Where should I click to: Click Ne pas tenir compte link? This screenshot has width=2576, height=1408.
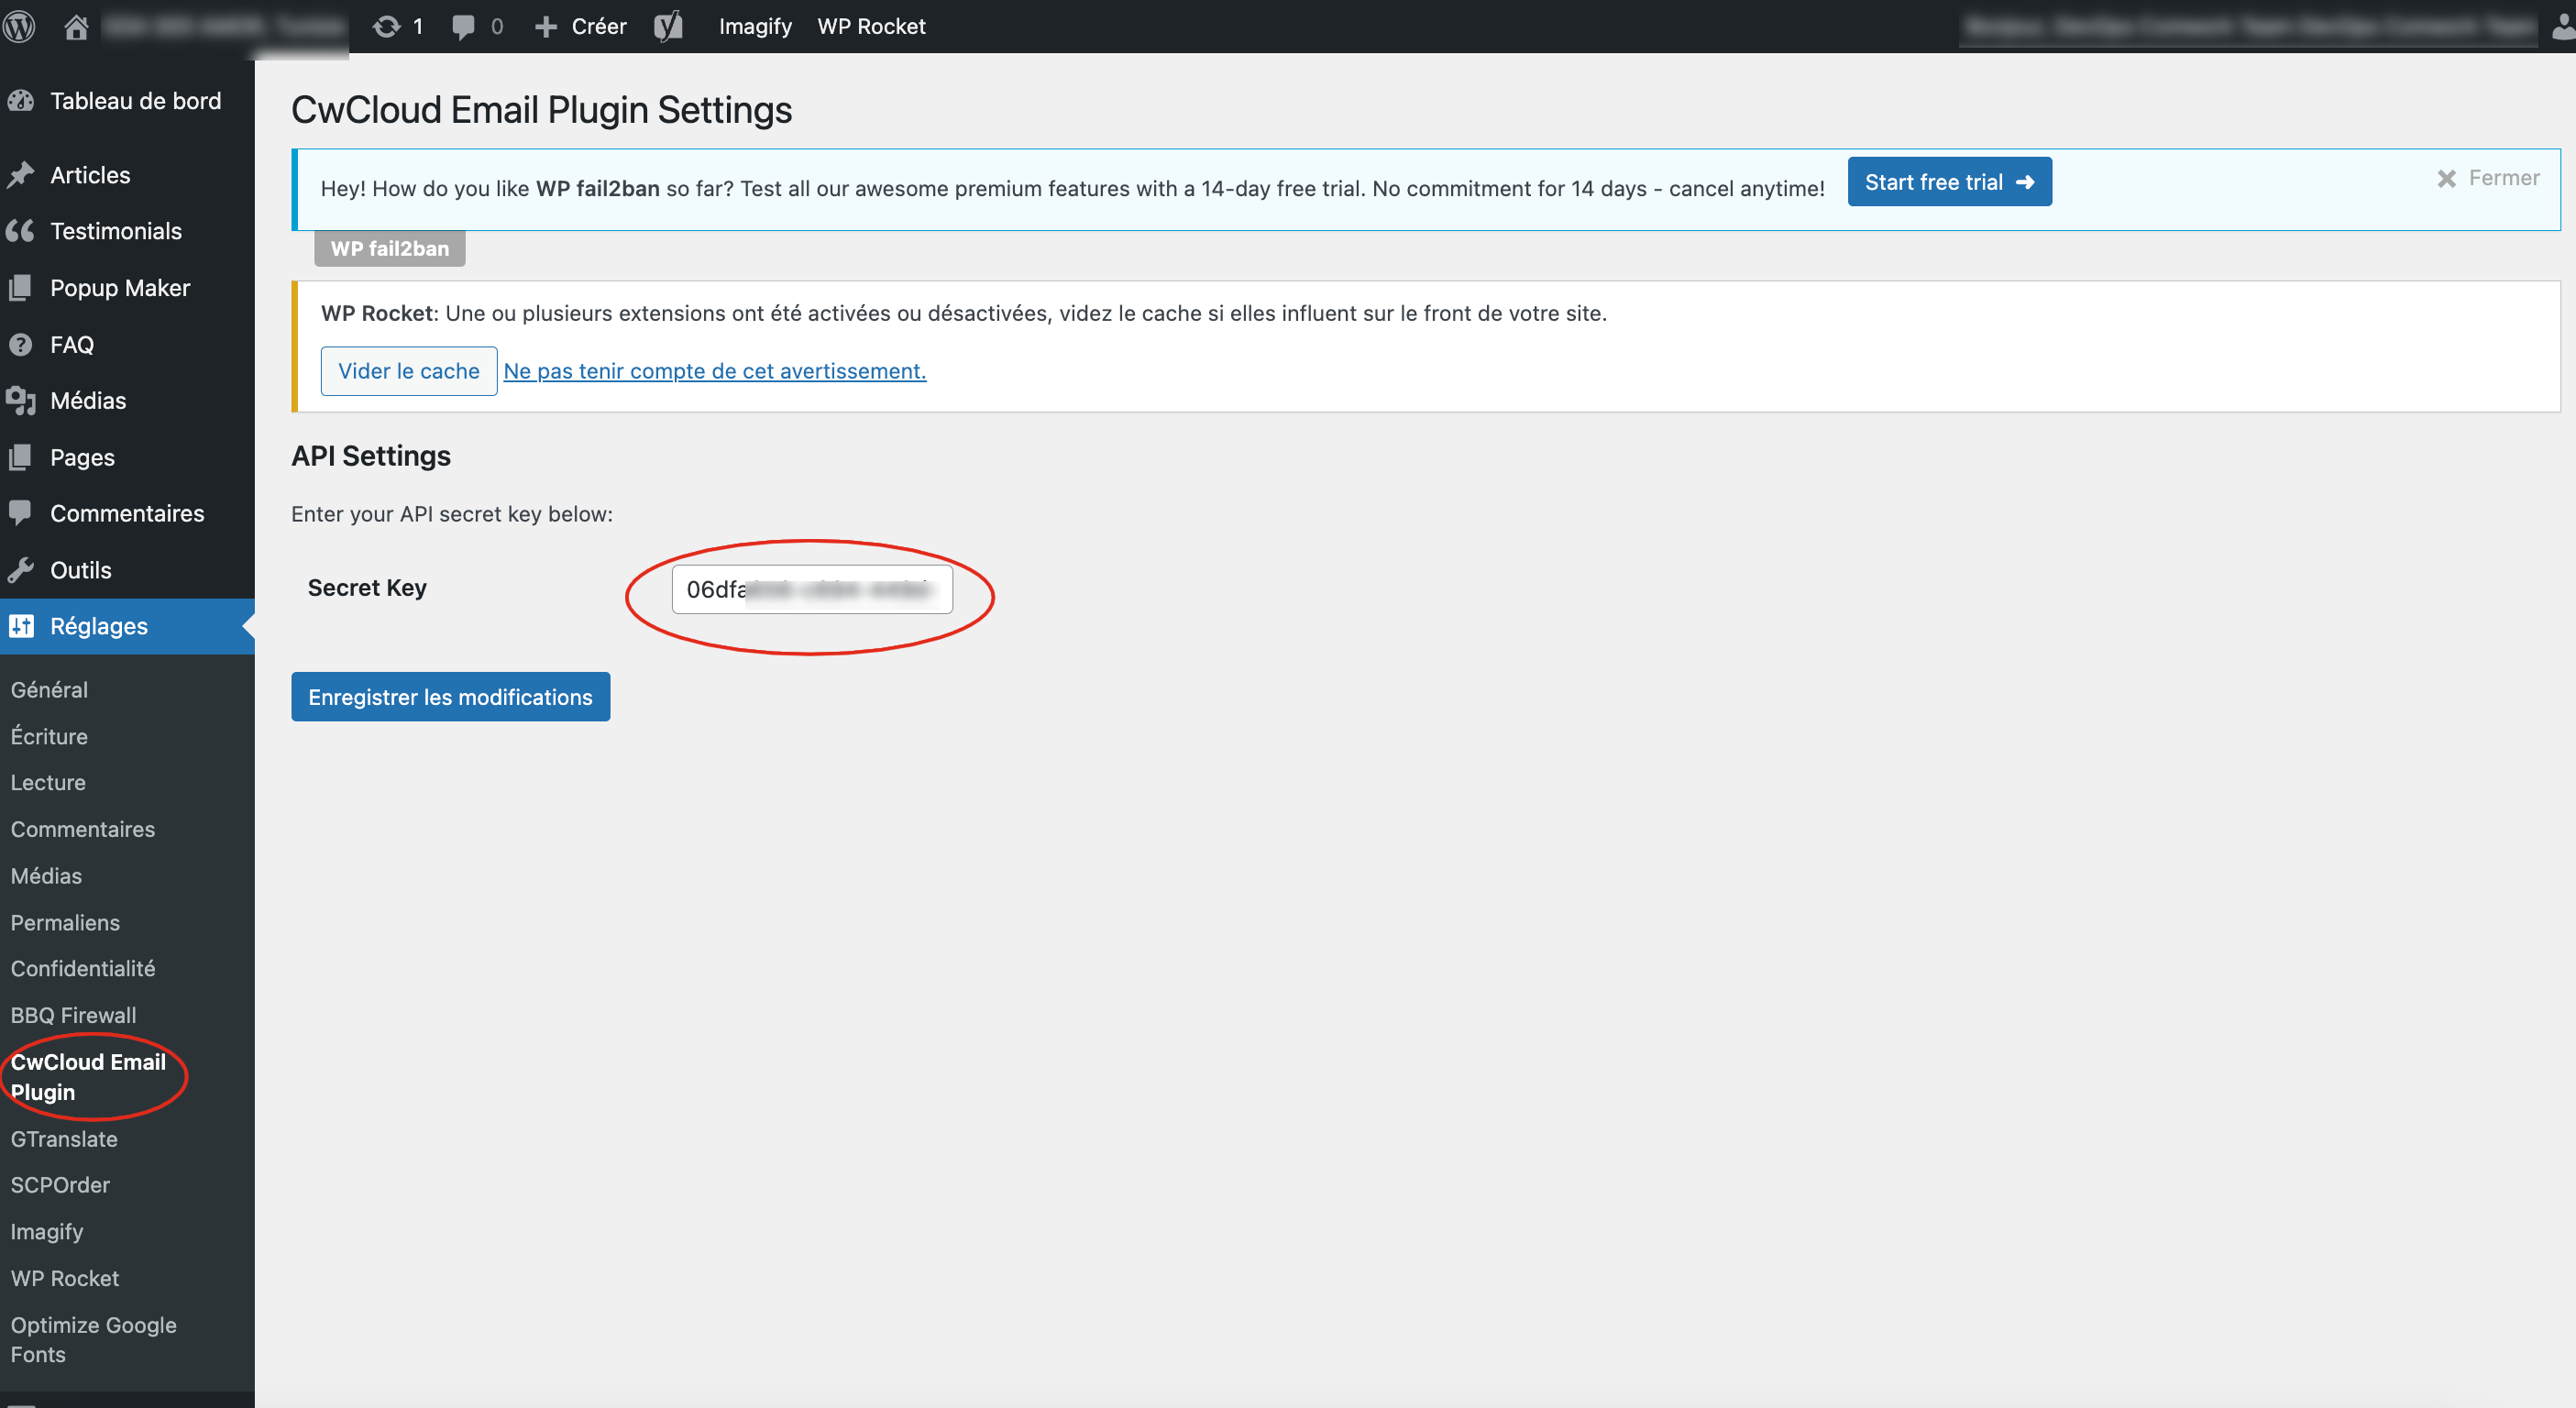[714, 371]
